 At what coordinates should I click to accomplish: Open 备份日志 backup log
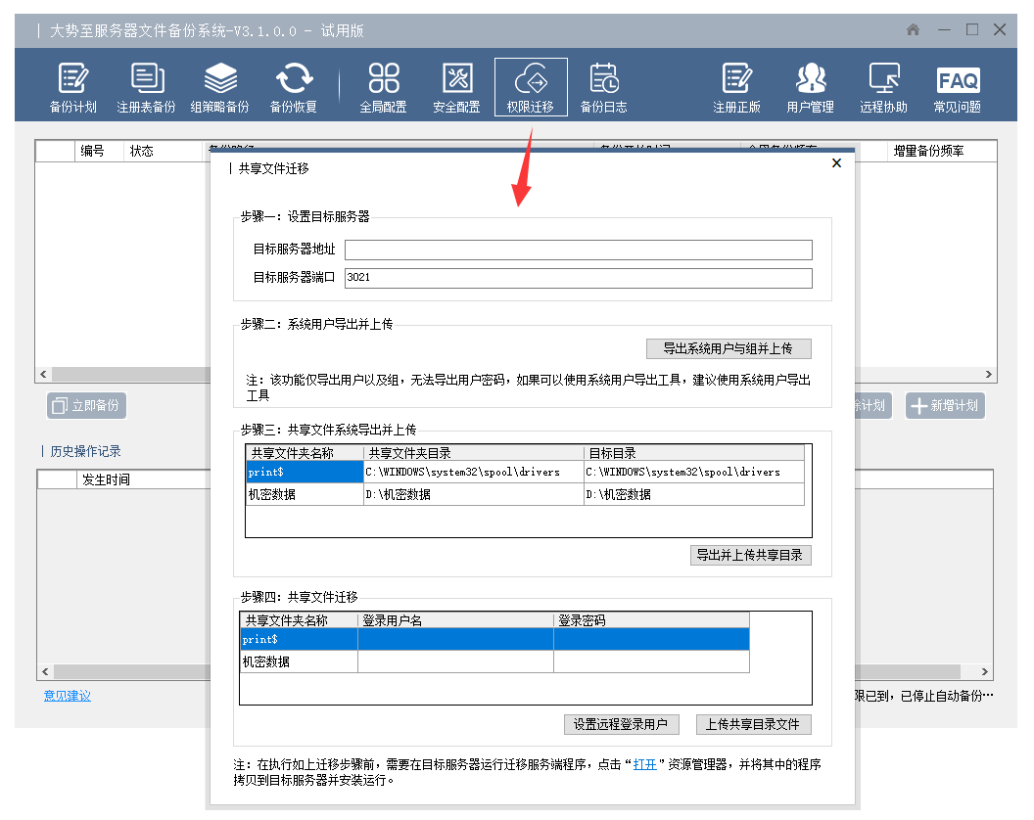(x=604, y=87)
